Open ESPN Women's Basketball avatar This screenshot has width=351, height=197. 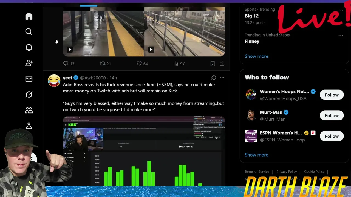click(x=251, y=136)
